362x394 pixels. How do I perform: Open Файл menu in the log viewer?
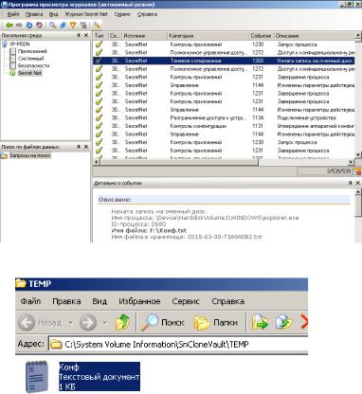coord(13,14)
